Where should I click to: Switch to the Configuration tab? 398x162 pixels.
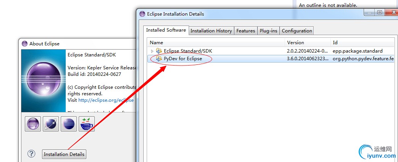[297, 31]
